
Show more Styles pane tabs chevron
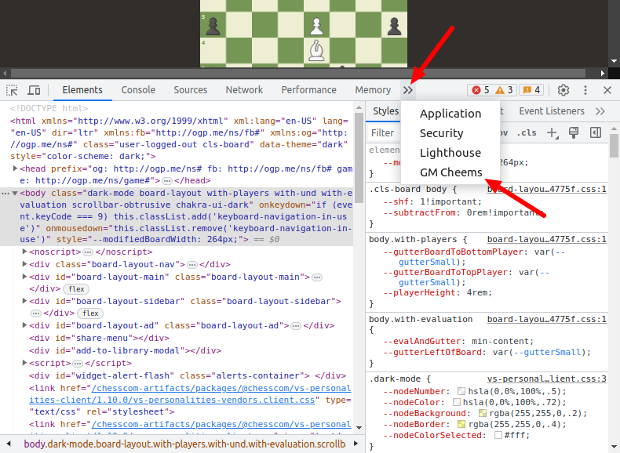[x=600, y=111]
